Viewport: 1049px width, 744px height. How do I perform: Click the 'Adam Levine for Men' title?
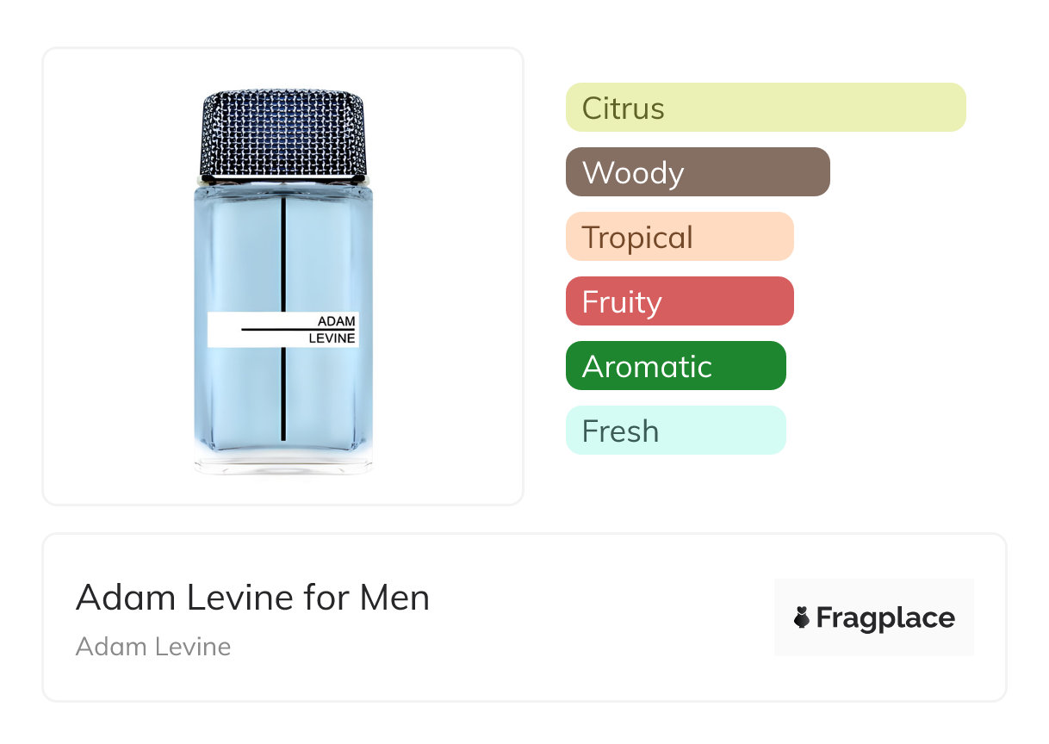[252, 598]
